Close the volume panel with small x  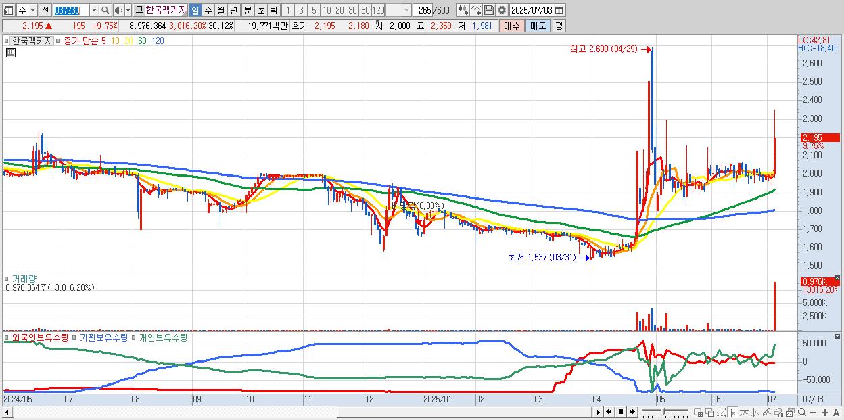pos(837,278)
